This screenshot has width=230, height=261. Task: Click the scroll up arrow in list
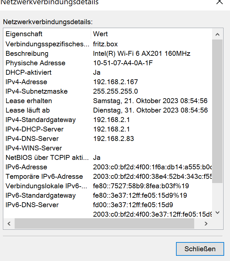(x=217, y=35)
